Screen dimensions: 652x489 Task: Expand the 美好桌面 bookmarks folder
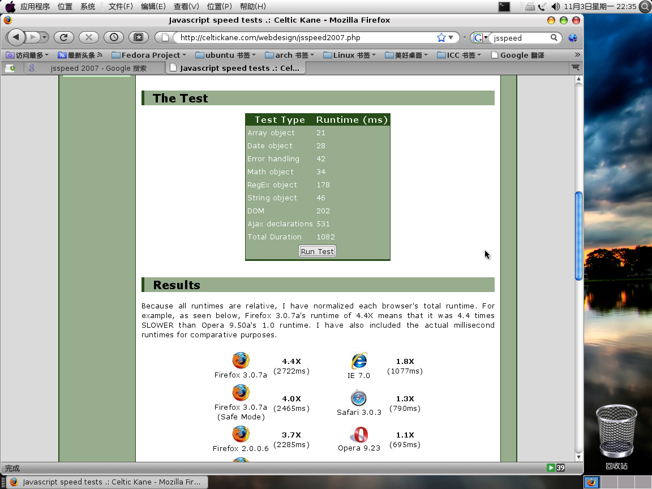[407, 55]
